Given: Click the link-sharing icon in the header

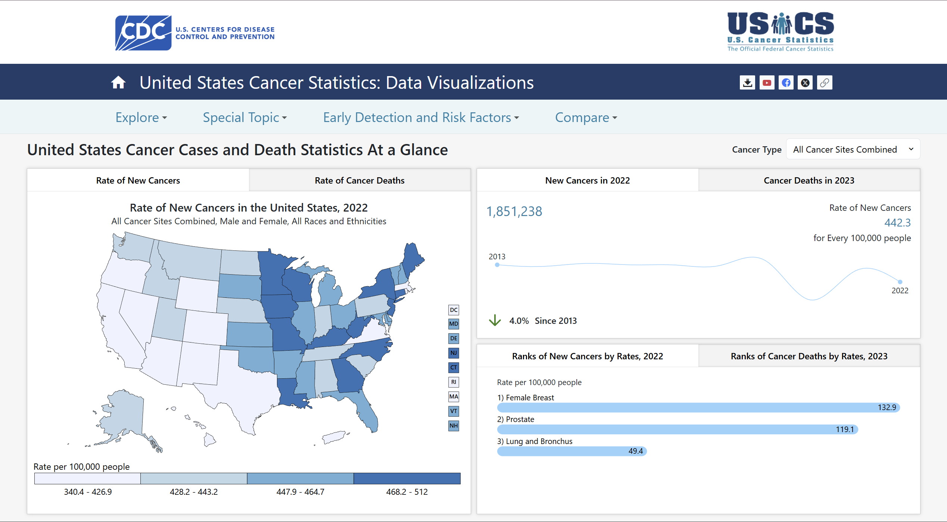Looking at the screenshot, I should click(x=825, y=82).
